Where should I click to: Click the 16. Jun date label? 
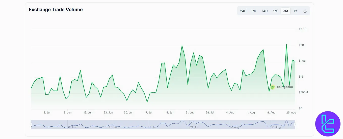88,112
